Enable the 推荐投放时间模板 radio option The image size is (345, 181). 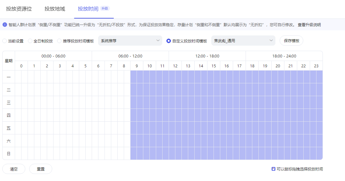pos(59,41)
